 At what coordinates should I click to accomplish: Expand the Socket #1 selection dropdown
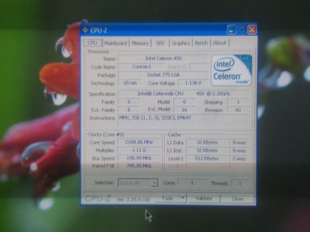[x=154, y=183]
